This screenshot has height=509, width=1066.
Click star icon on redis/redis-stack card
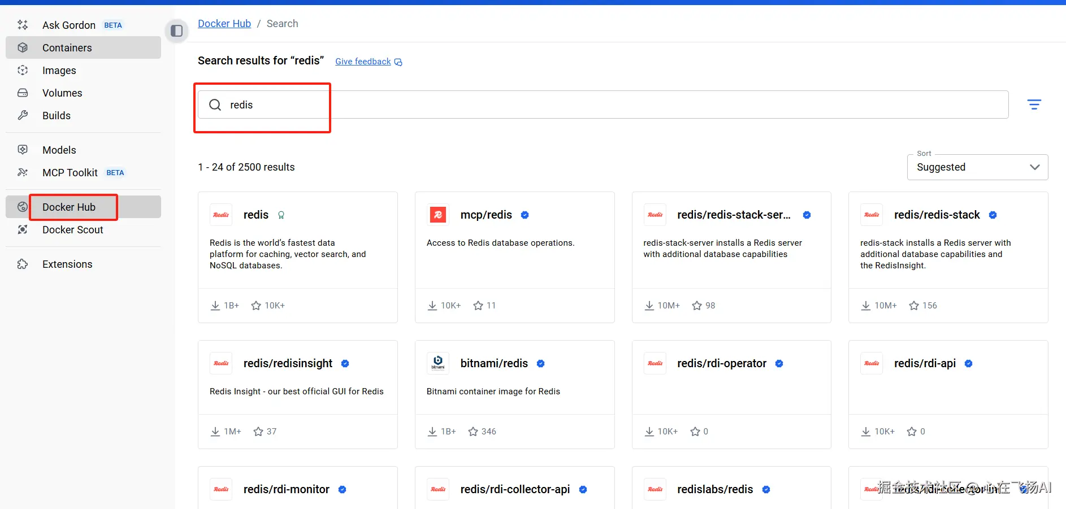point(914,306)
